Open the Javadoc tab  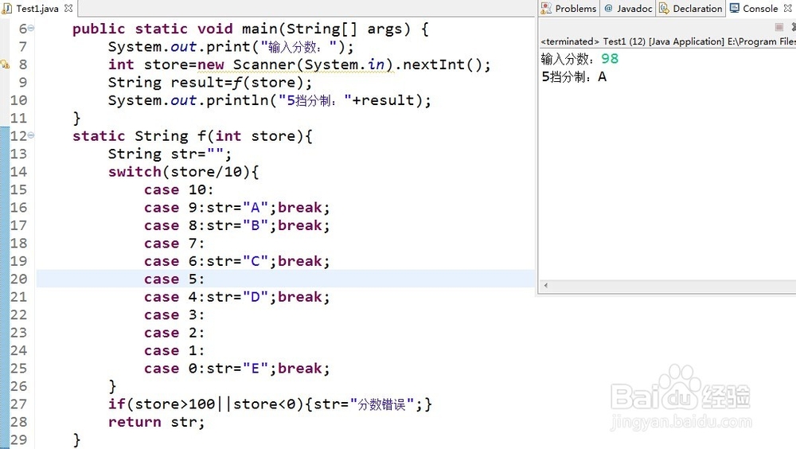pyautogui.click(x=629, y=9)
